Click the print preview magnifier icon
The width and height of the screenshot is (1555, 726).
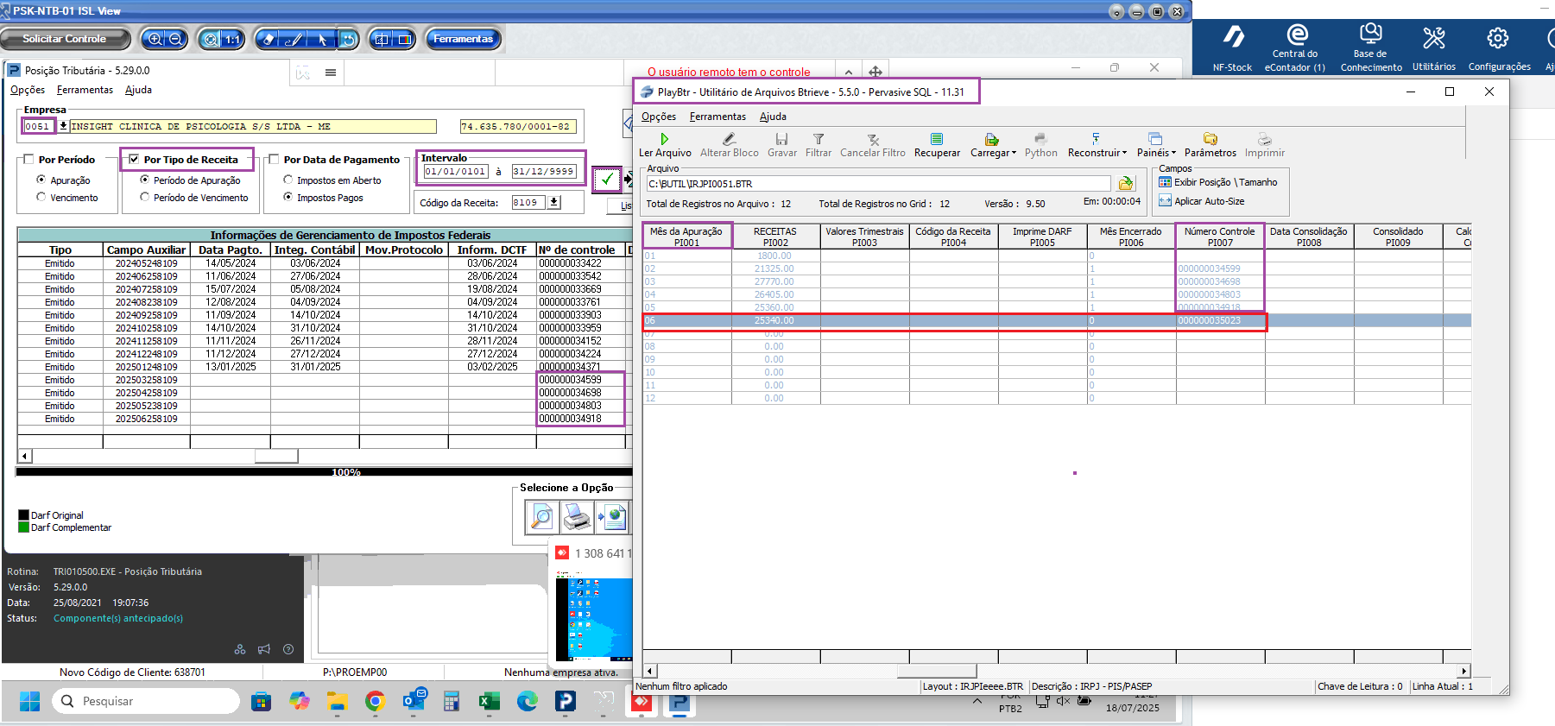(541, 518)
